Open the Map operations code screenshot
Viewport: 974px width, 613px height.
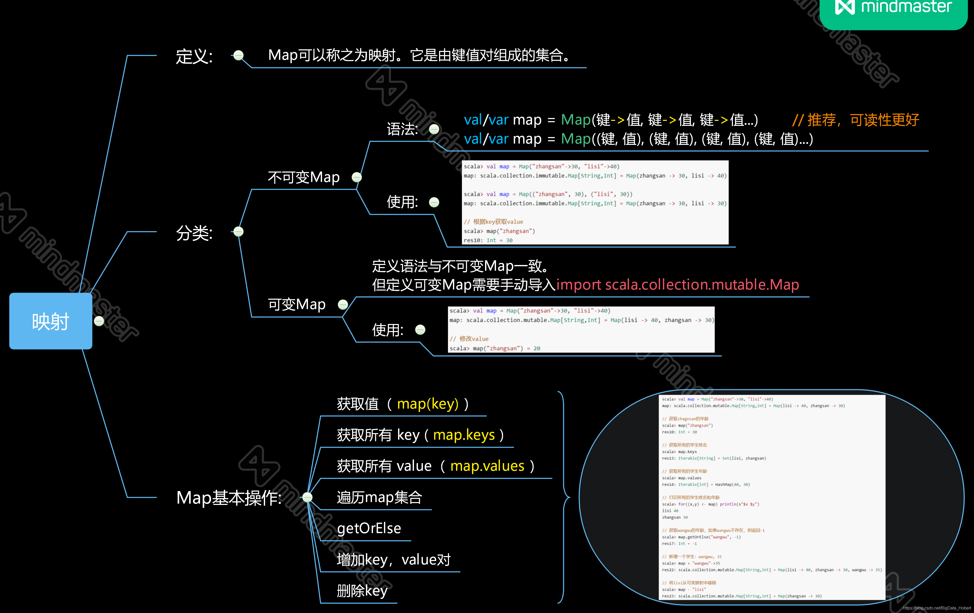772,498
